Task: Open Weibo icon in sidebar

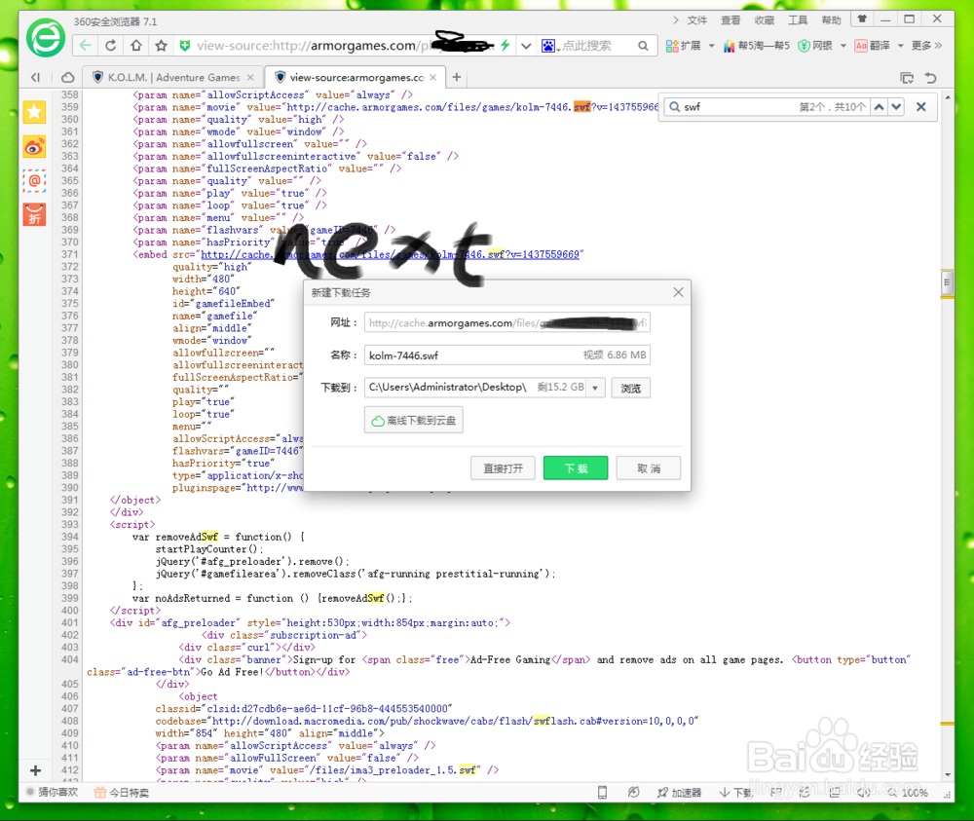Action: (x=35, y=147)
